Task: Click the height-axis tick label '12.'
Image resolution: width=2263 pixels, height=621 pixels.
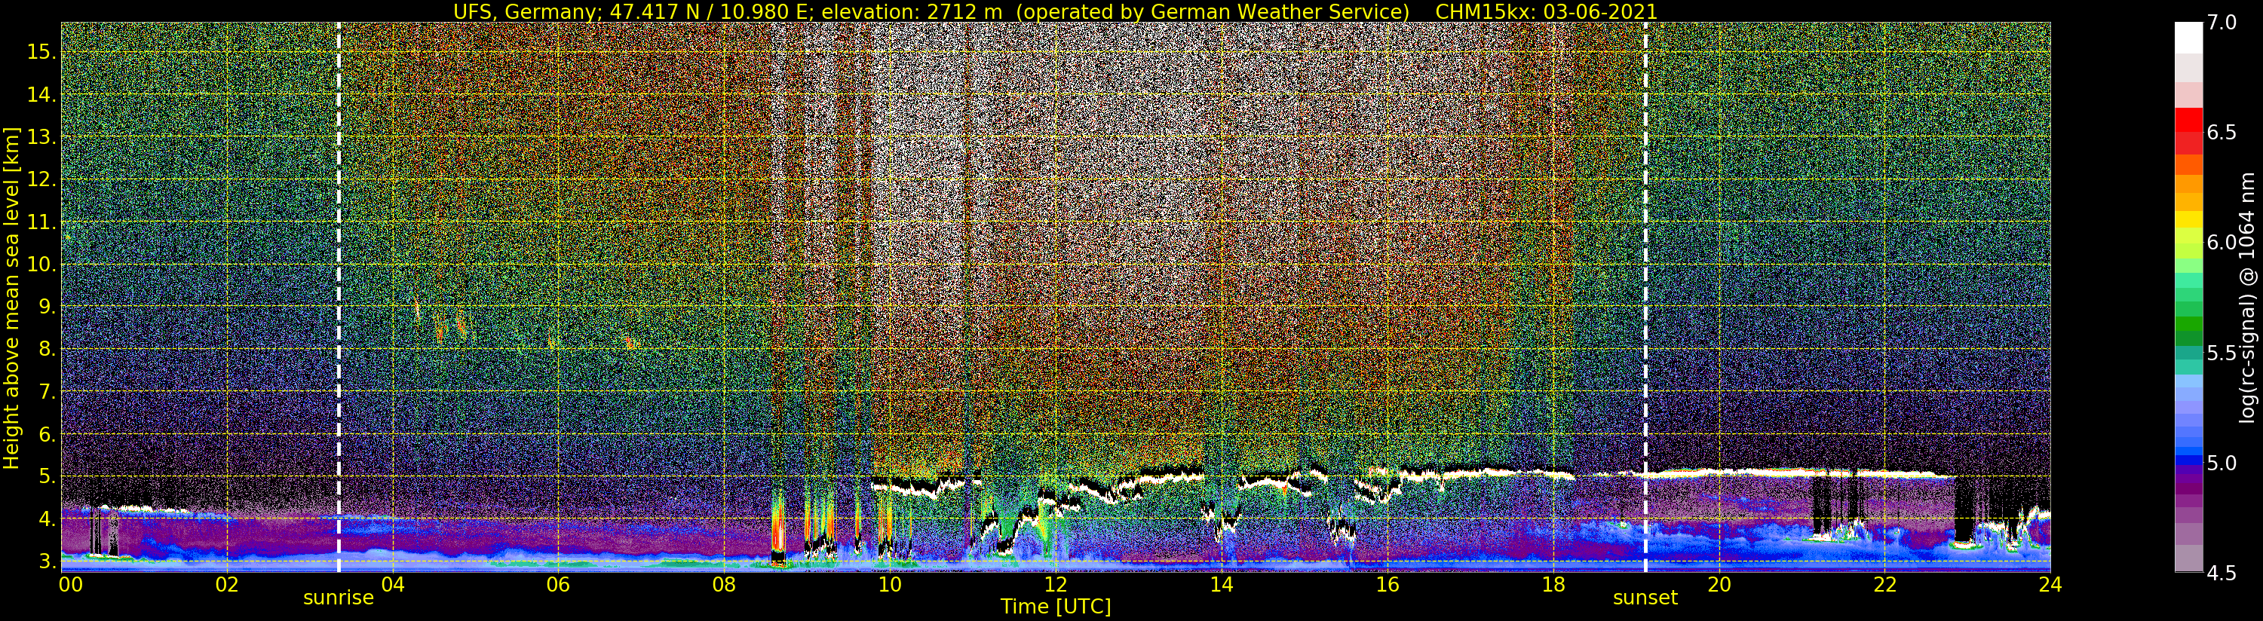Action: (x=41, y=179)
